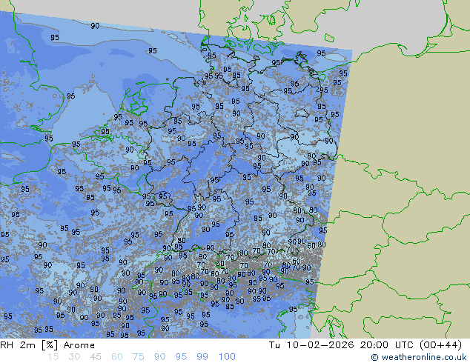Click legend value 100
470x363 pixels.
(227, 357)
